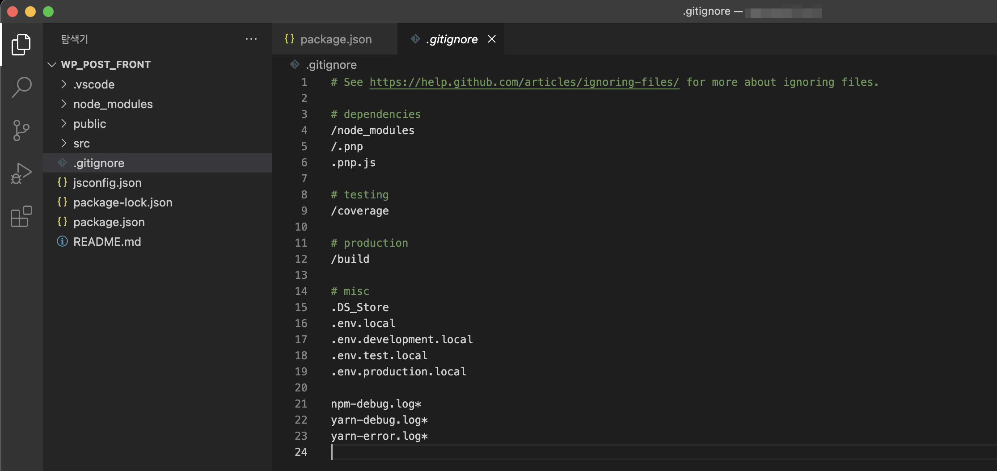The image size is (997, 471).
Task: Click the package.json tab braces icon
Action: tap(290, 39)
